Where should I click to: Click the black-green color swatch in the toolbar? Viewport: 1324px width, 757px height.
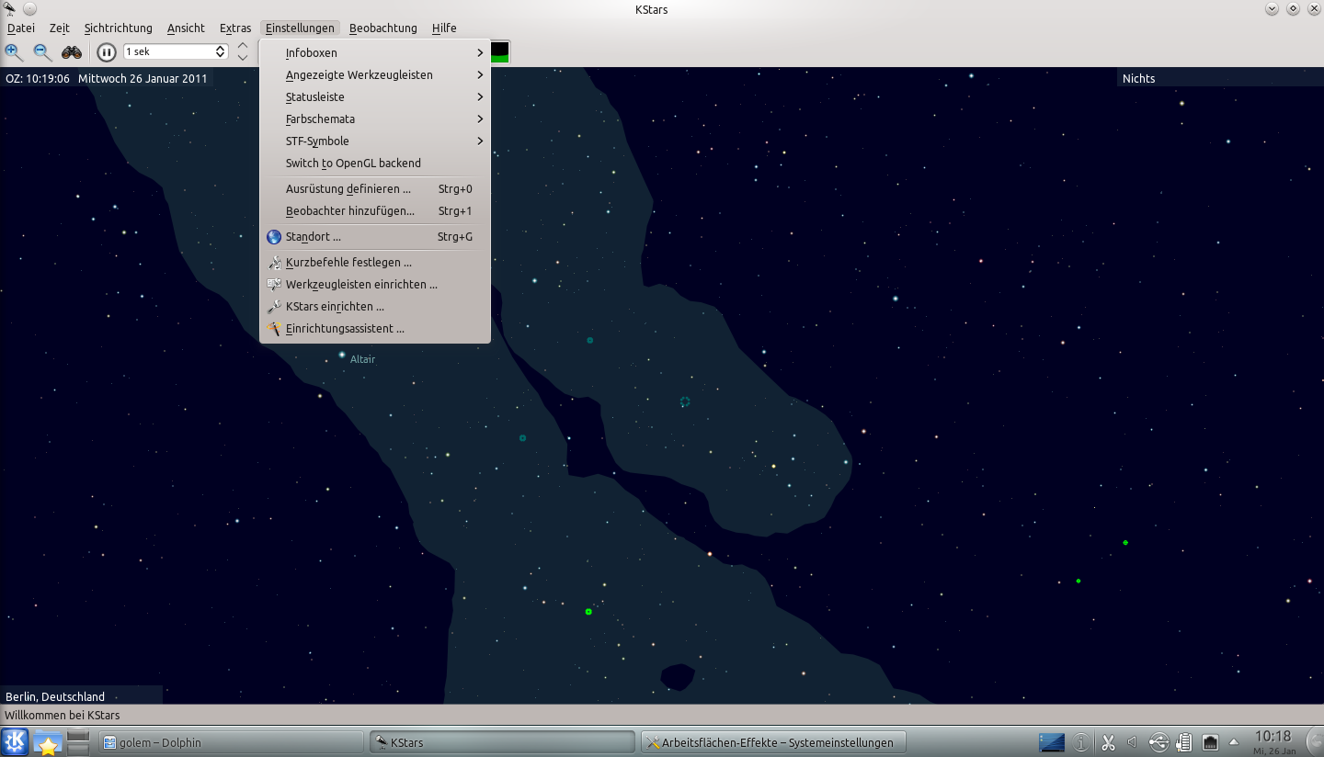497,51
